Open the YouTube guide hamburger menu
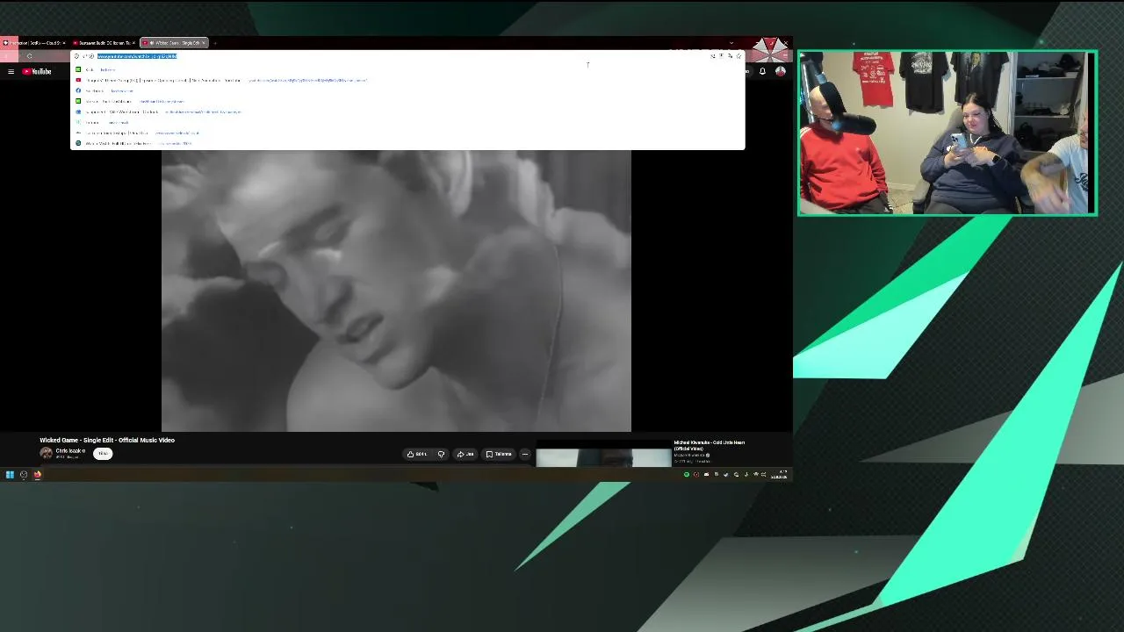 coord(11,71)
